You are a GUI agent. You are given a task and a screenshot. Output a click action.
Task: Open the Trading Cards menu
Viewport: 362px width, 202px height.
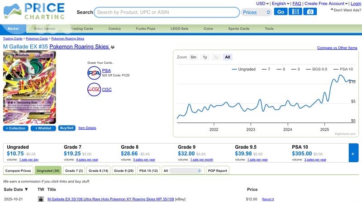81,28
